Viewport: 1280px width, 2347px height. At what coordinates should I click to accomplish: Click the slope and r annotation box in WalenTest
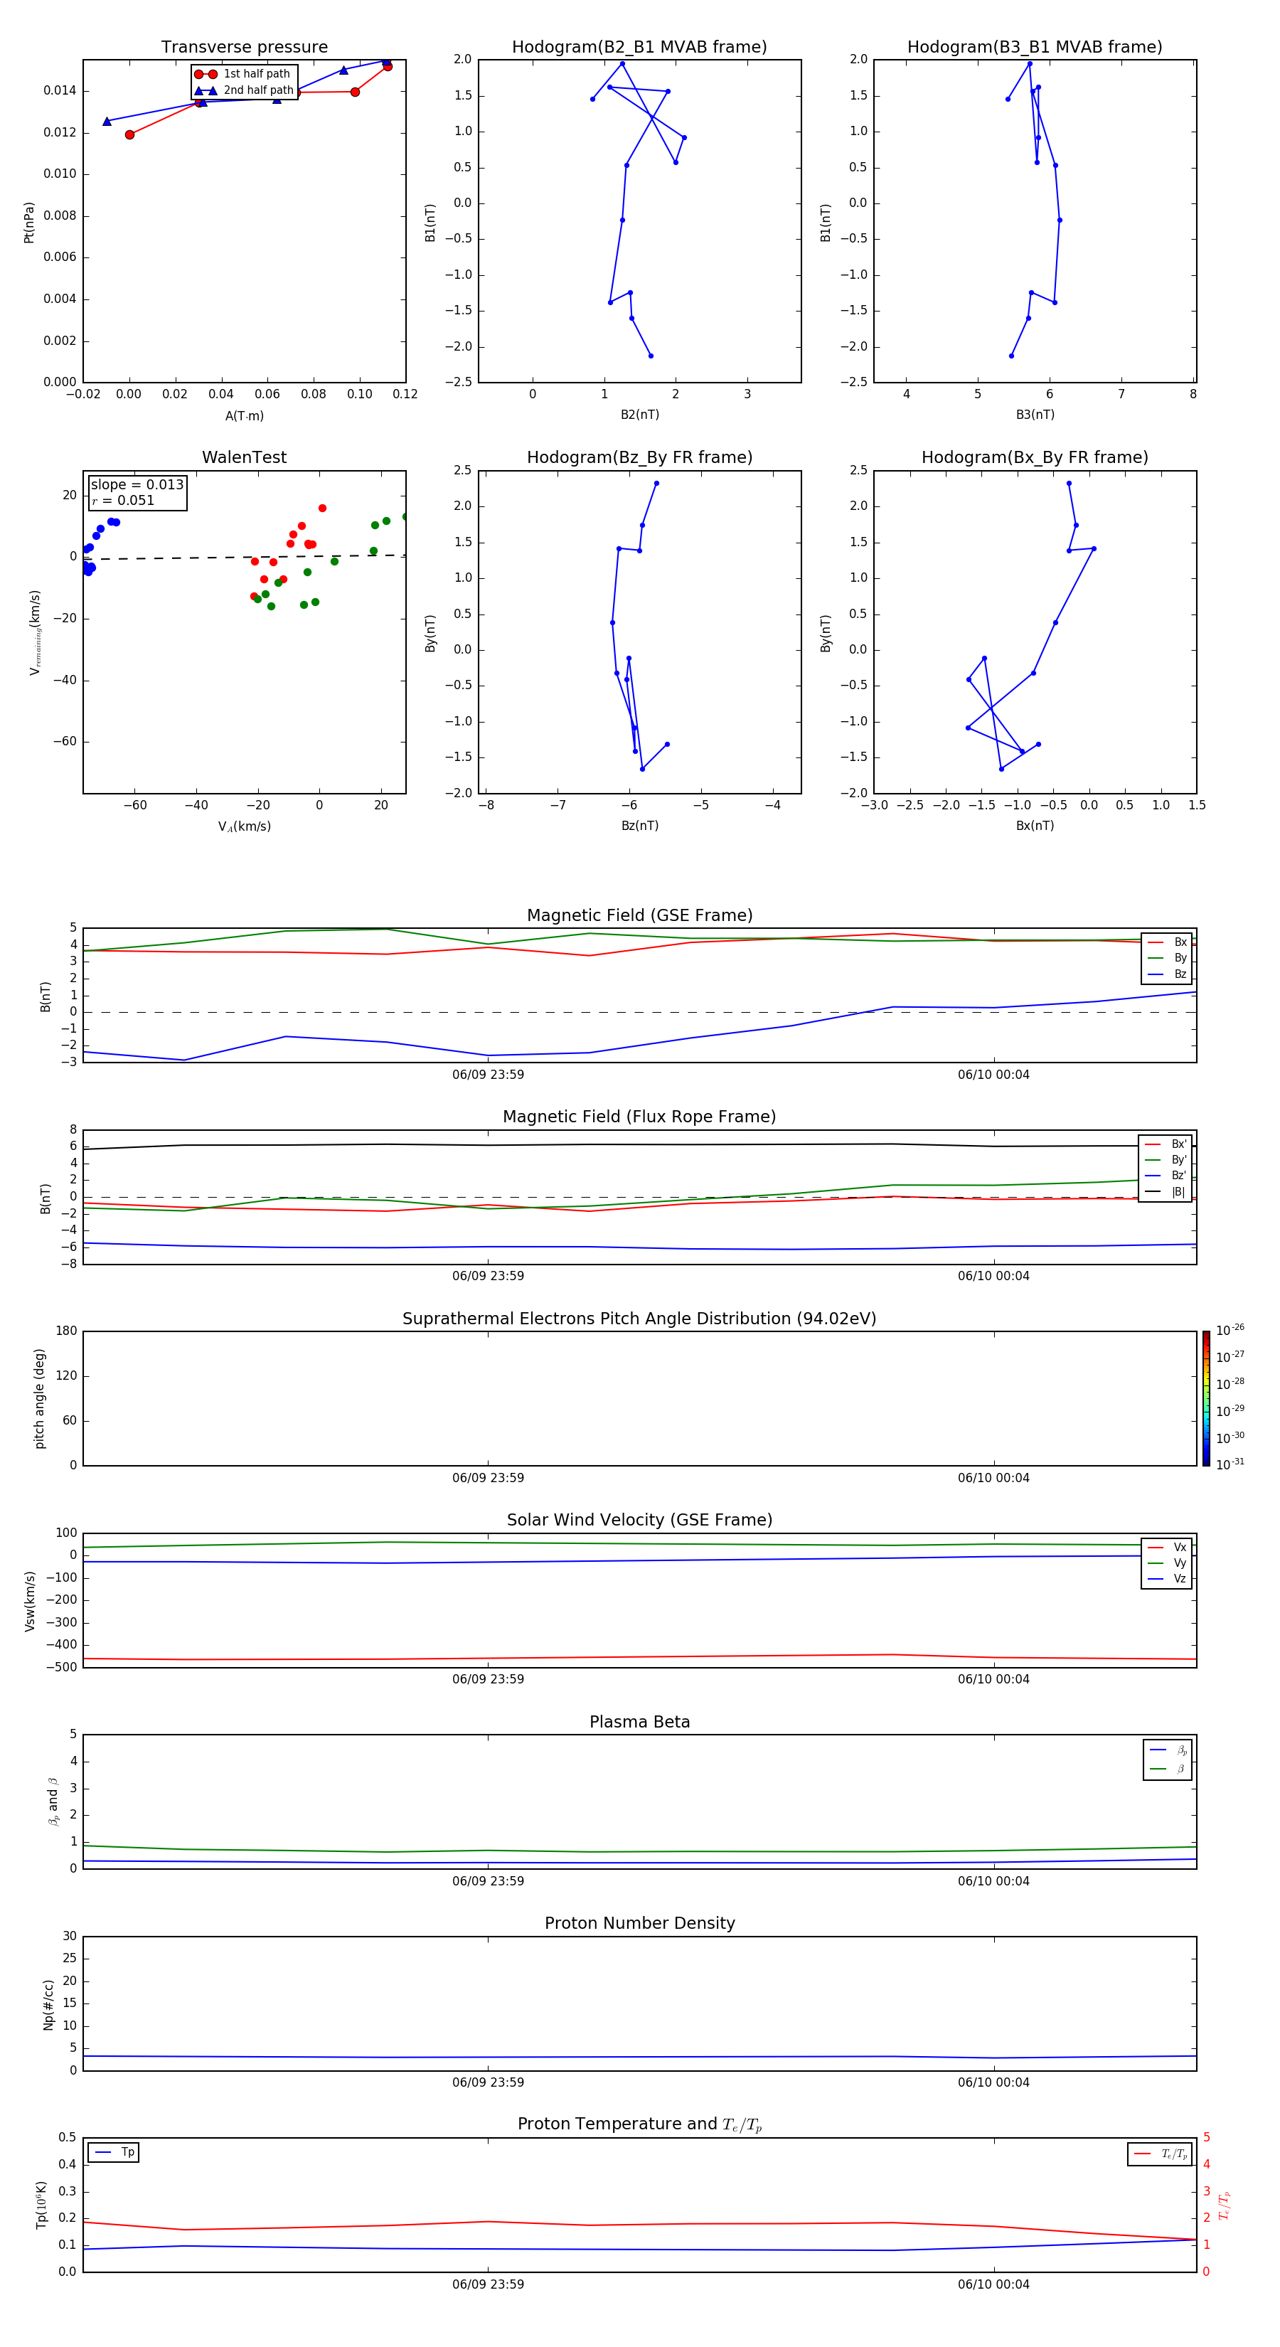coord(137,492)
